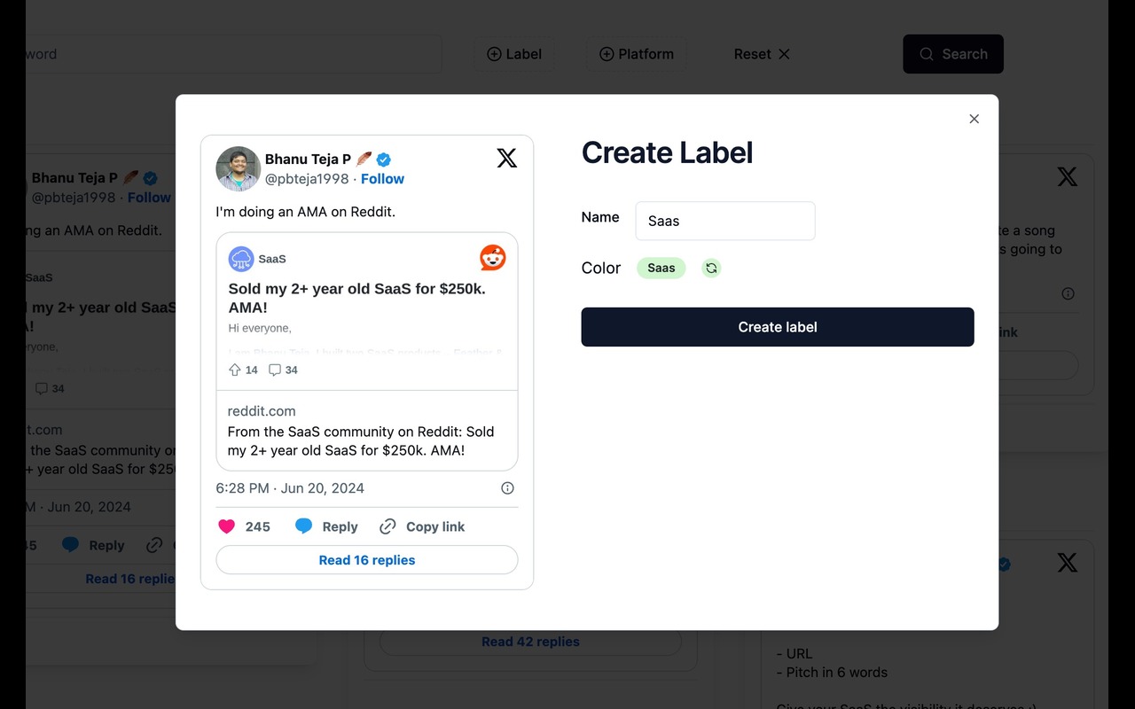Screen dimensions: 1135x709
Task: Click the green Saas color badge
Action: tap(661, 268)
